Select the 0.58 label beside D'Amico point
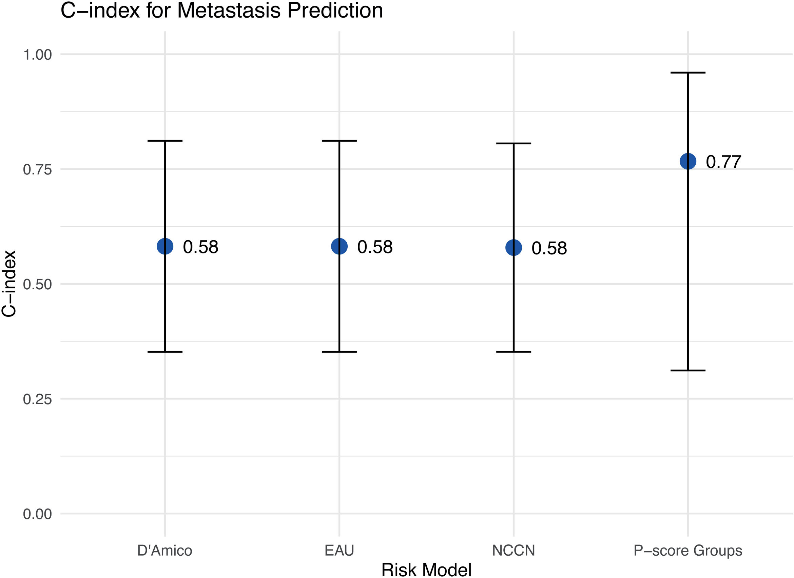Viewport: 794px width, 578px height. tap(200, 247)
